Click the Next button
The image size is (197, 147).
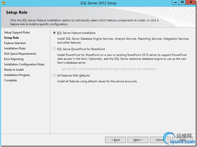coord(138,140)
